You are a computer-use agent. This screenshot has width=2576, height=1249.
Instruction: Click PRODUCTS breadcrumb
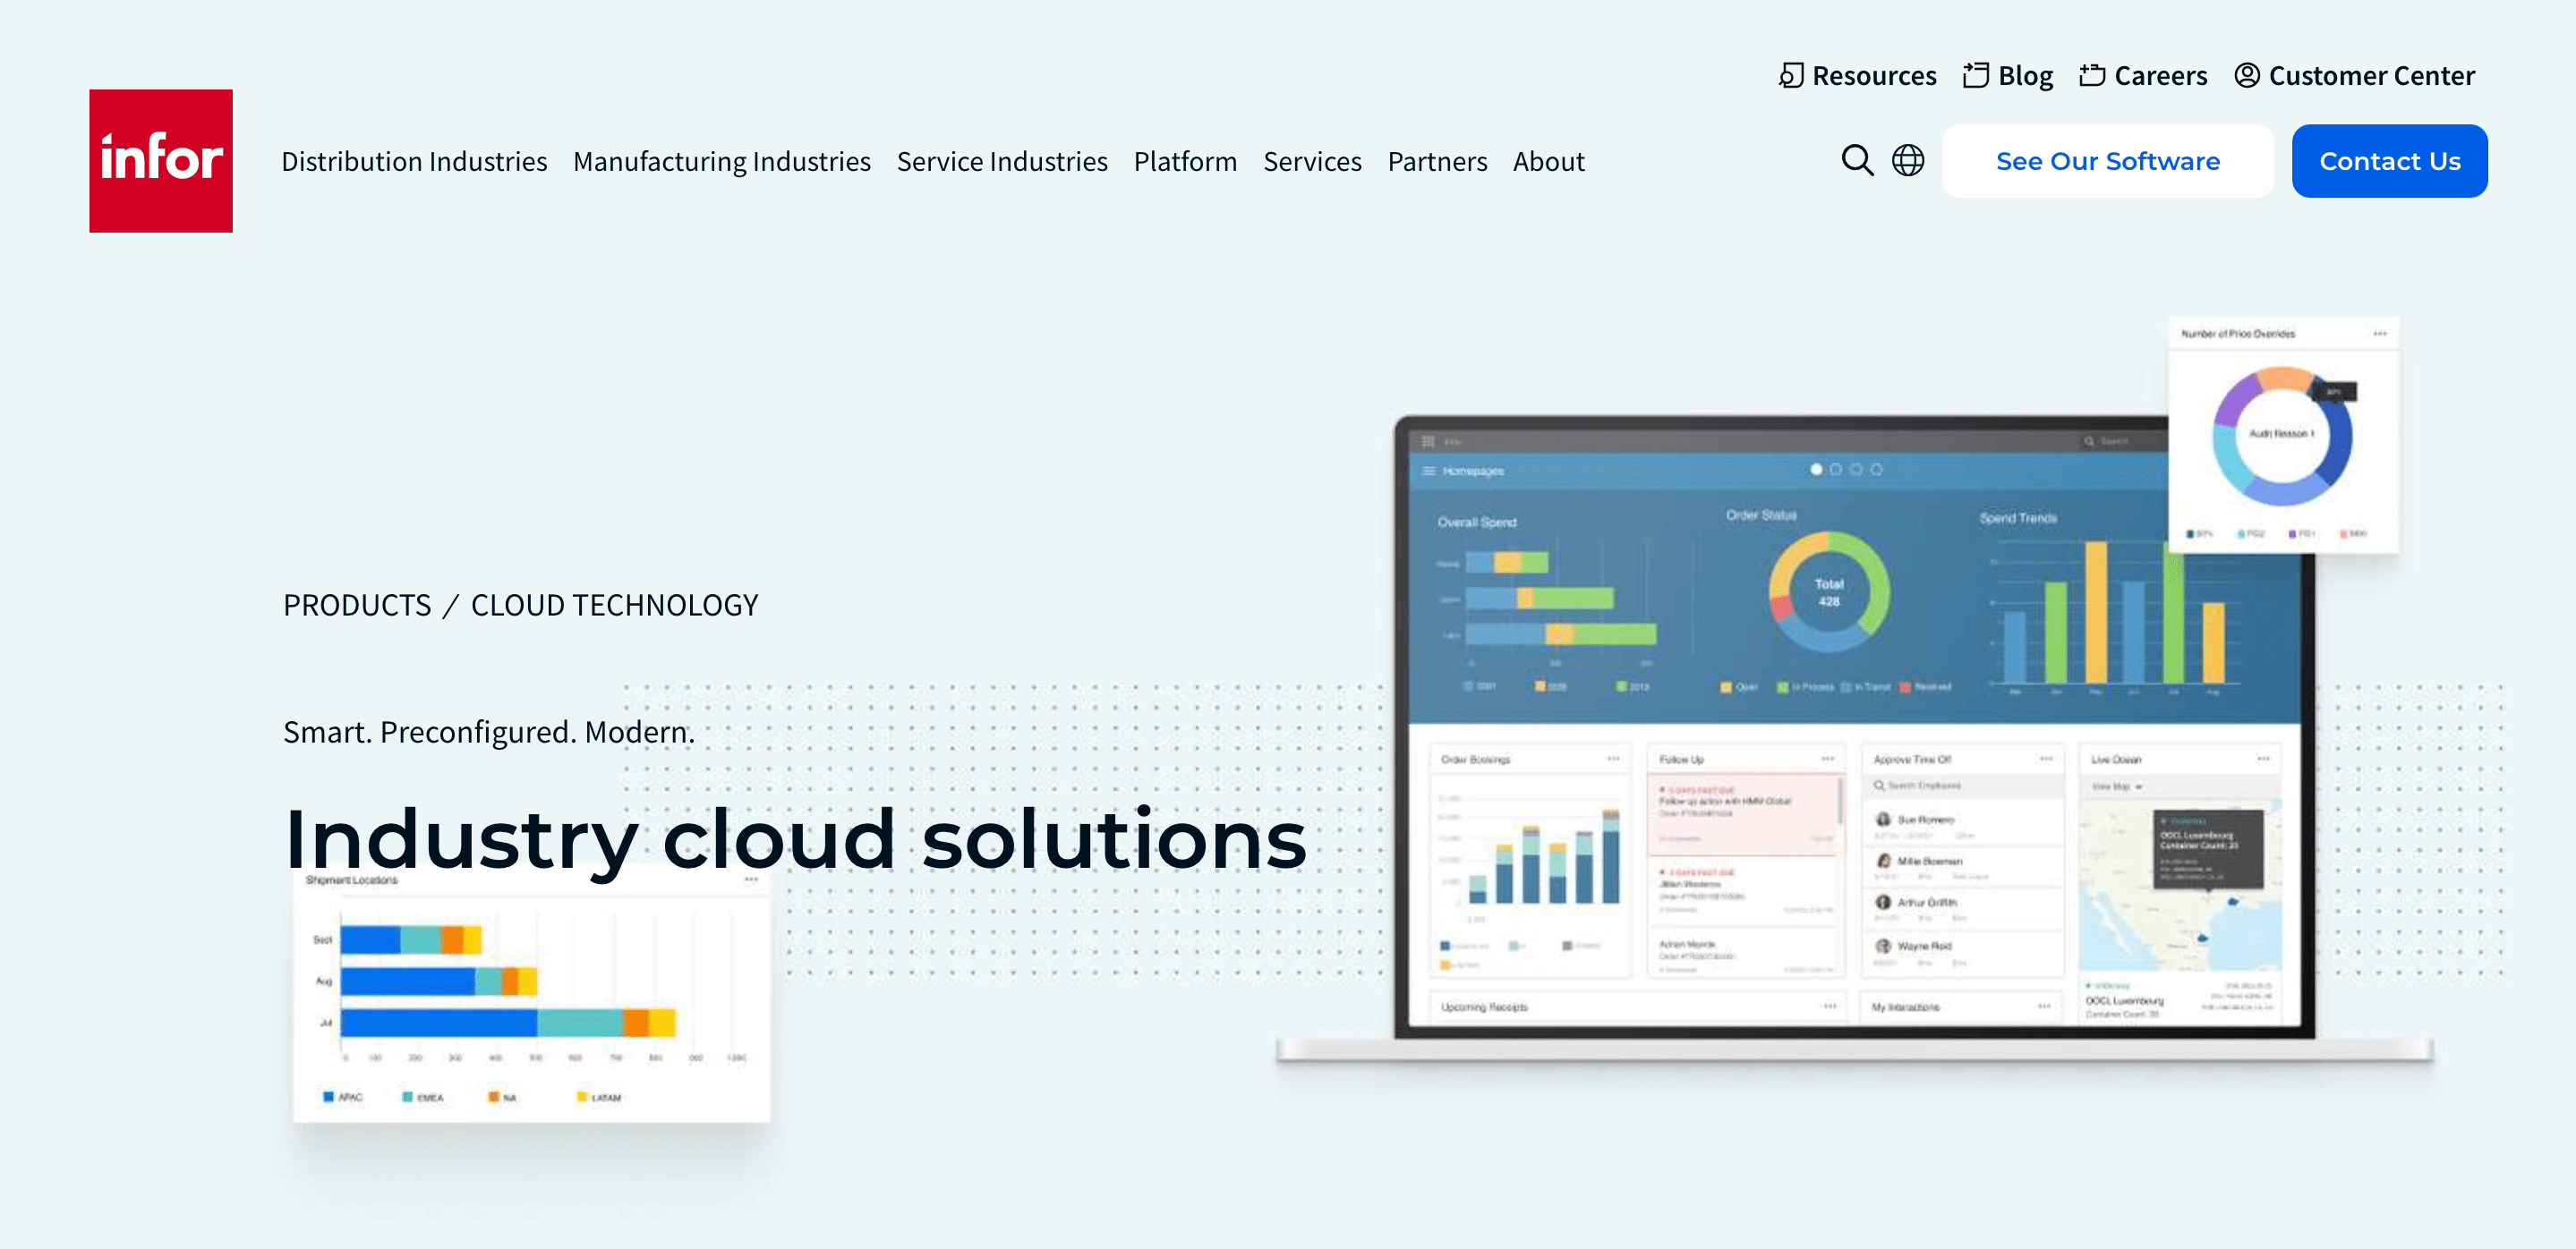click(x=357, y=606)
